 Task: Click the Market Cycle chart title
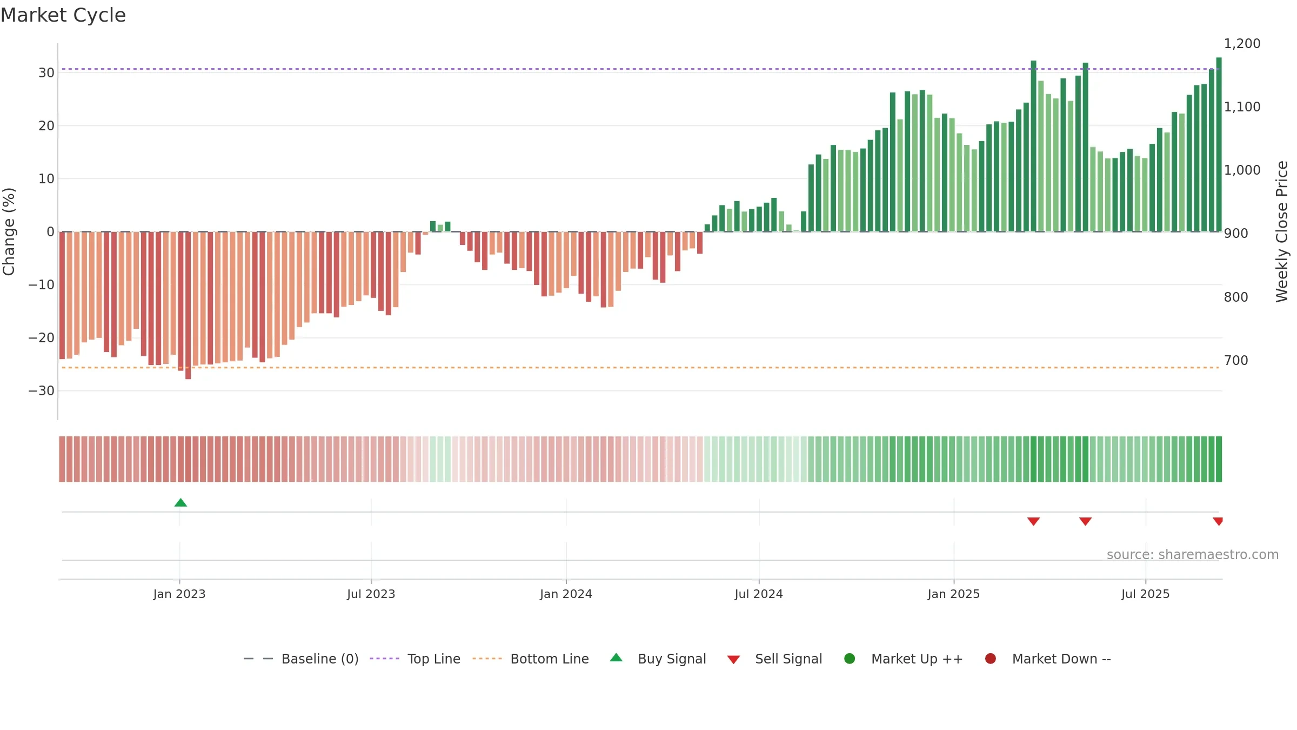click(x=63, y=15)
